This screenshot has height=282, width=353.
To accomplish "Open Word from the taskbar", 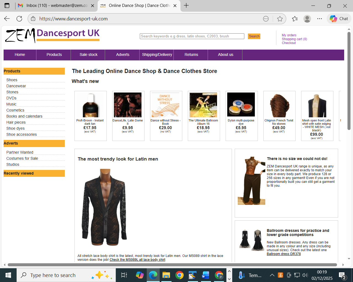I will (x=206, y=275).
